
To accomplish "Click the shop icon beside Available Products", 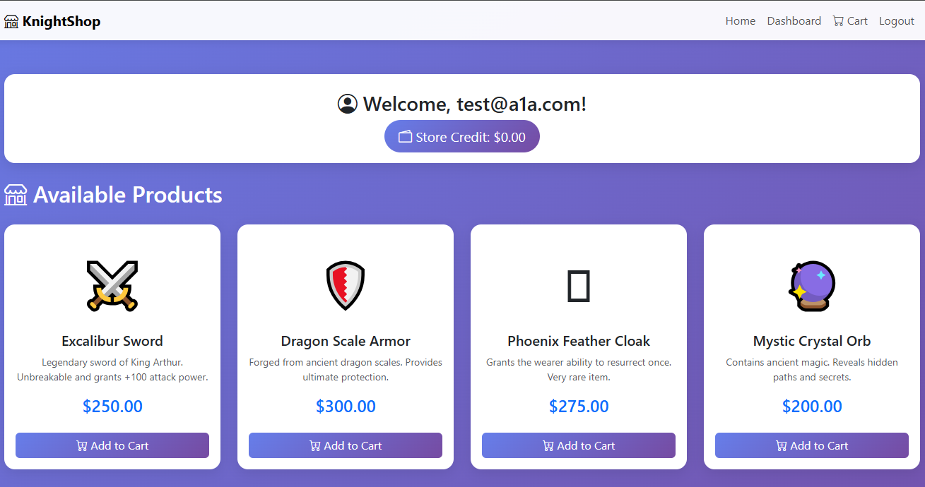I will [x=16, y=195].
